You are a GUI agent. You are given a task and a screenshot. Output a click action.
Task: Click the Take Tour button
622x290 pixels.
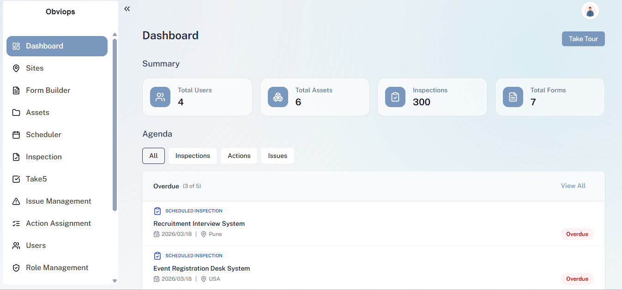tap(583, 38)
